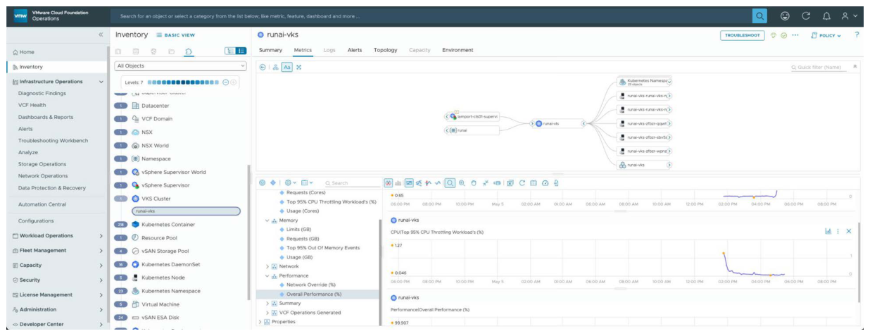Select Overall Performance (%) metric
Viewport: 870px width, 336px height.
314,294
